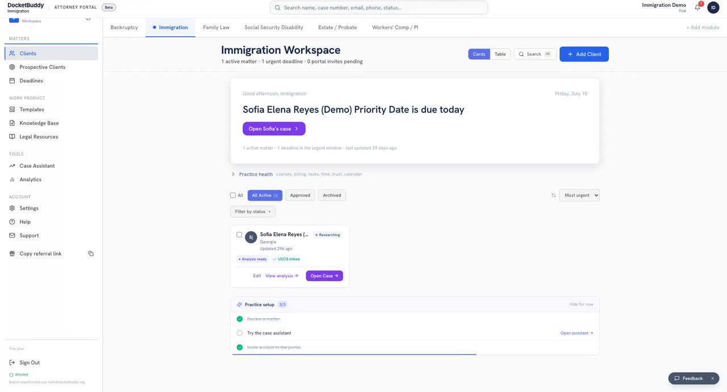Toggle the Invite a client checkmark

point(240,347)
